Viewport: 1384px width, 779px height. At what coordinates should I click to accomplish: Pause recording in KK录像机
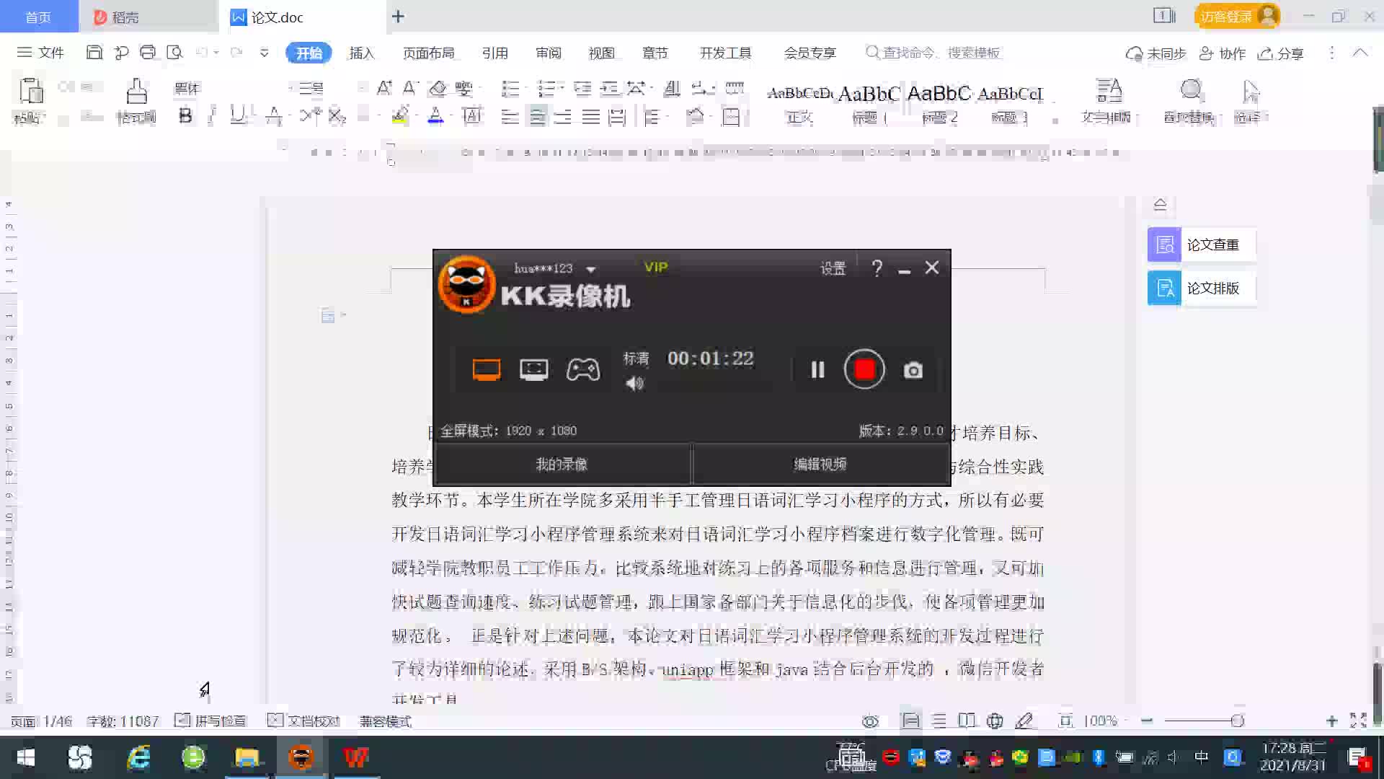pos(817,369)
